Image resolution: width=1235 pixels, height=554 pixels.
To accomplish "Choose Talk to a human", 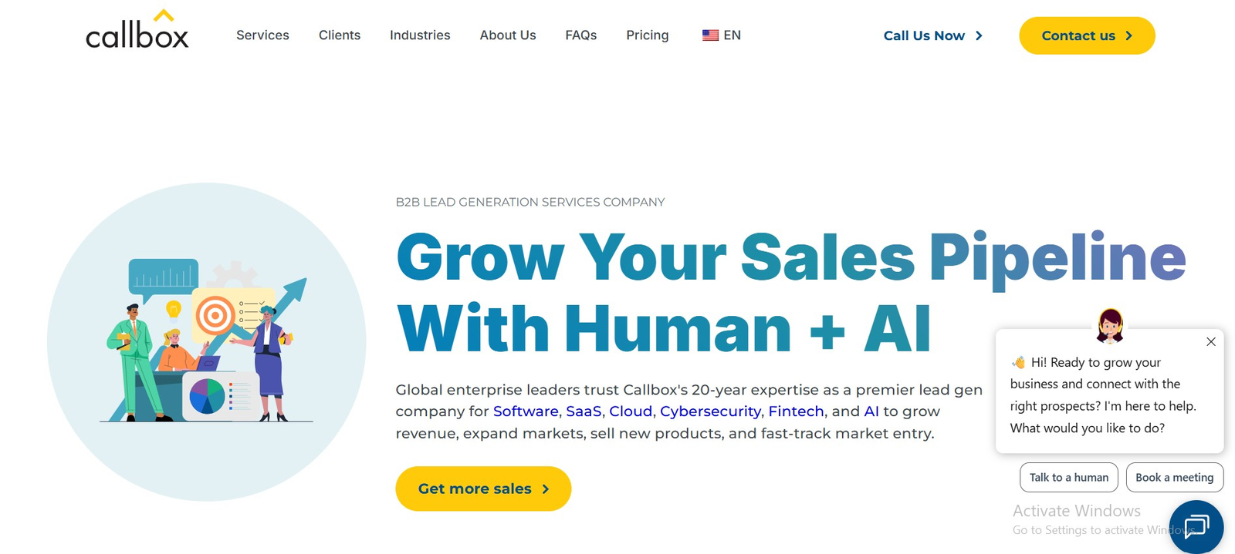I will tap(1068, 478).
